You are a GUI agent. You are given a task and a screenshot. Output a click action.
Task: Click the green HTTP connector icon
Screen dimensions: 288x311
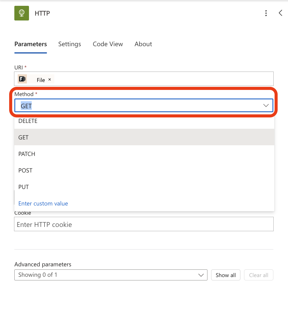pos(22,13)
